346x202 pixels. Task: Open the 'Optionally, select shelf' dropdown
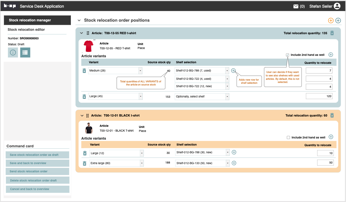click(227, 97)
